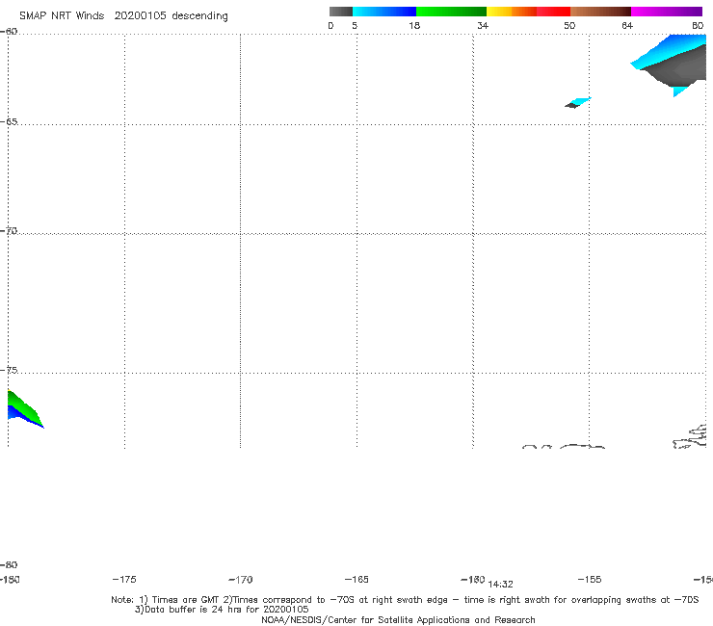Click the date '20200105' in the title
The image size is (713, 626).
click(140, 16)
